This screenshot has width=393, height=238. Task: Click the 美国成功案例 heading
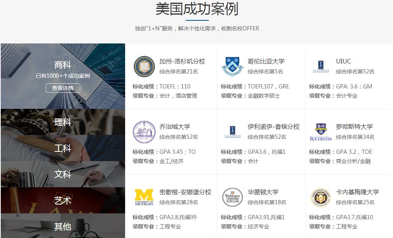click(197, 9)
